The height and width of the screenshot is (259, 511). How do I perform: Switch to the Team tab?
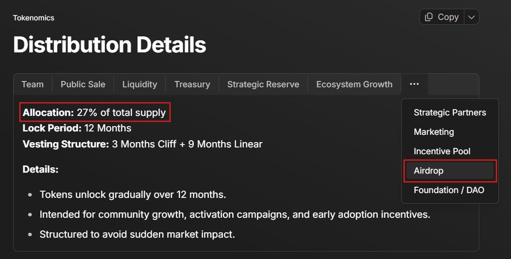tap(33, 84)
